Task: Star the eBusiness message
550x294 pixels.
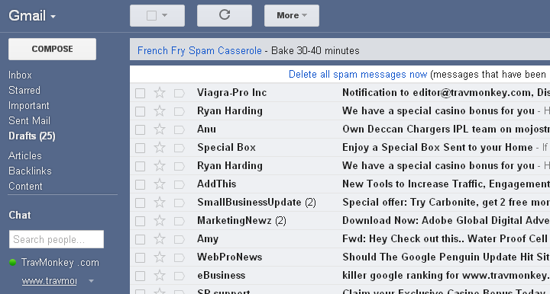Action: click(x=160, y=276)
